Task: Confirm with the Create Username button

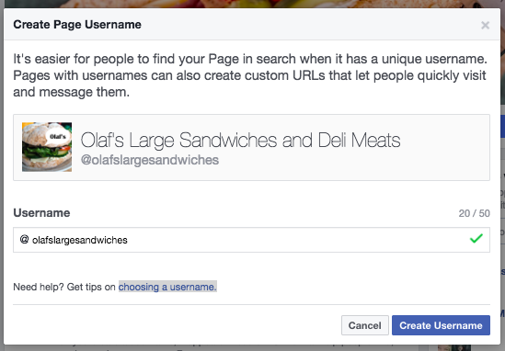Action: pyautogui.click(x=441, y=325)
